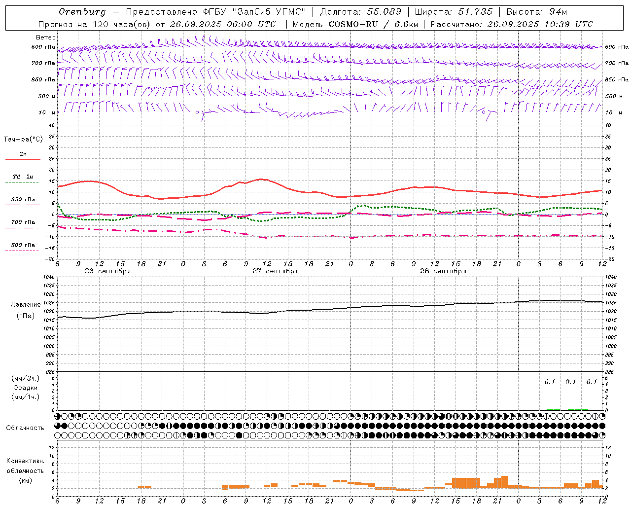Select the right-side 500 гПа wind level label
Screen dimensions: 631x505
[x=617, y=47]
